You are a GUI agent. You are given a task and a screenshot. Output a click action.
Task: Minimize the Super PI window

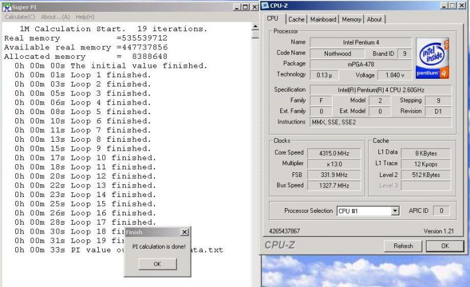(x=237, y=7)
